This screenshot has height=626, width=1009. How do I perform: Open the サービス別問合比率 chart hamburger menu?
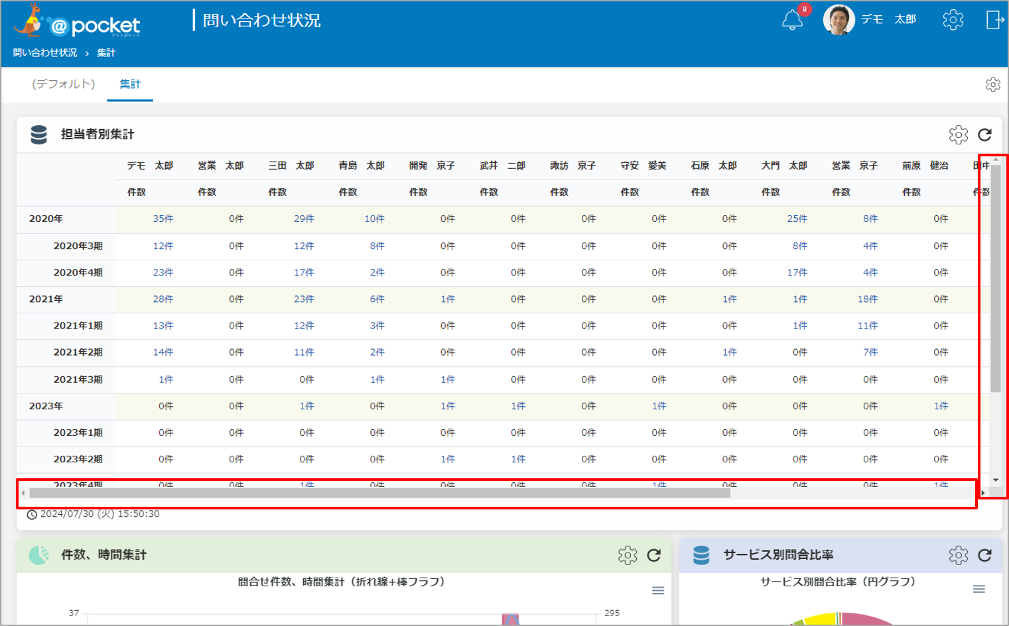(x=978, y=589)
